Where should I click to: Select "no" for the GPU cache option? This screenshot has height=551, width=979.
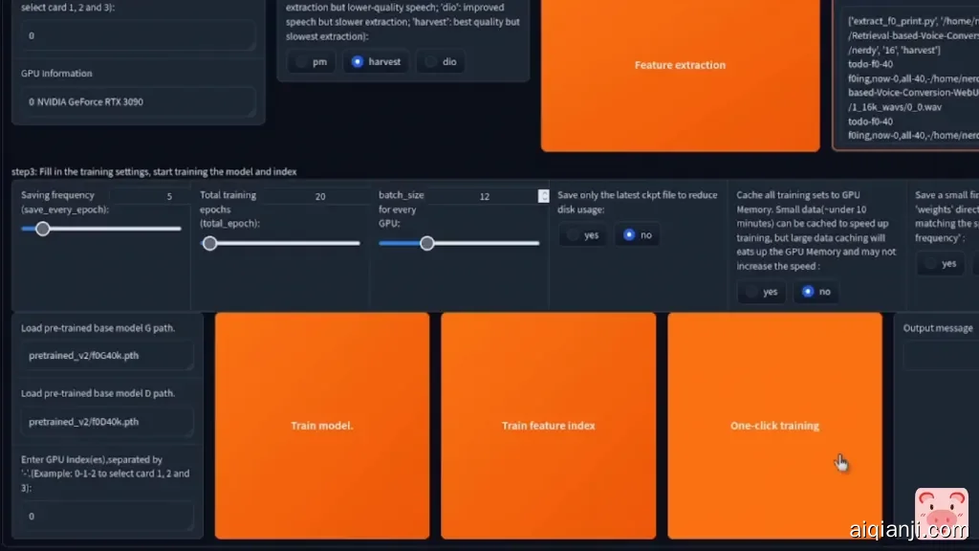tap(817, 292)
